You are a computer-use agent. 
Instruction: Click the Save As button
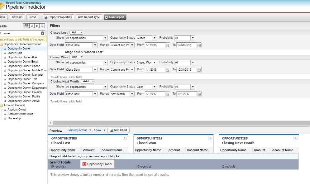click(x=17, y=17)
